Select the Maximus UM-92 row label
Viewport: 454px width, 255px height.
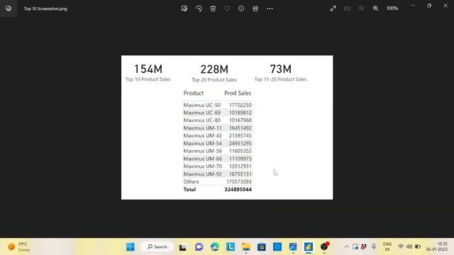click(202, 174)
